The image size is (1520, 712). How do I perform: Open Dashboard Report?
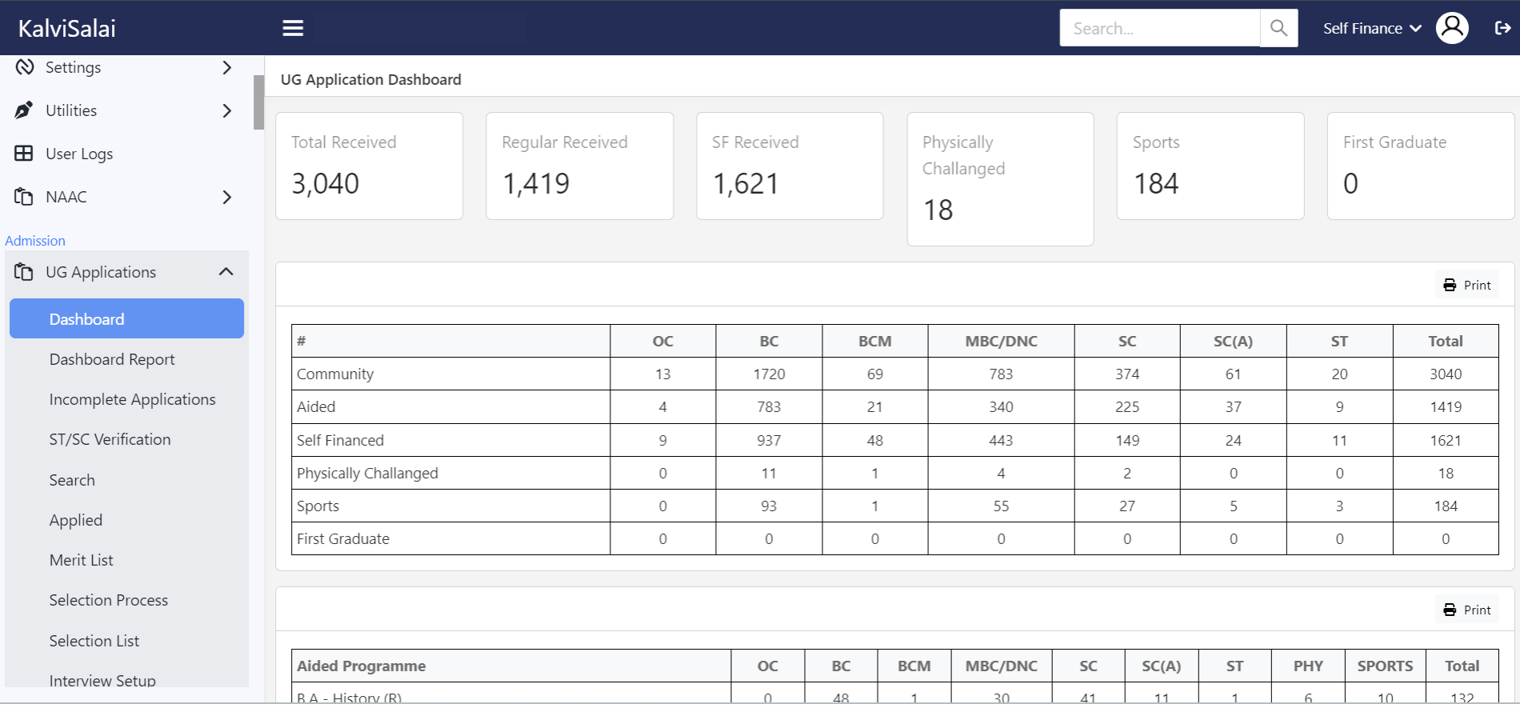112,359
